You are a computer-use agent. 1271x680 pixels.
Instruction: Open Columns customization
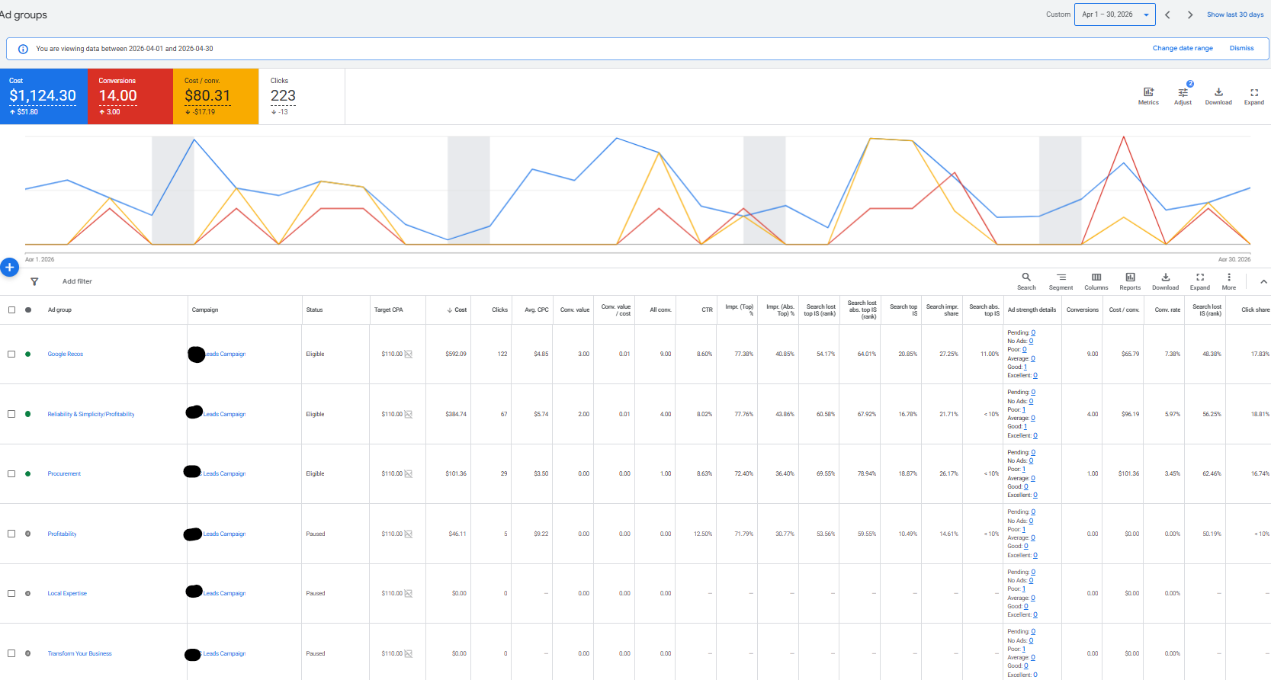1096,281
